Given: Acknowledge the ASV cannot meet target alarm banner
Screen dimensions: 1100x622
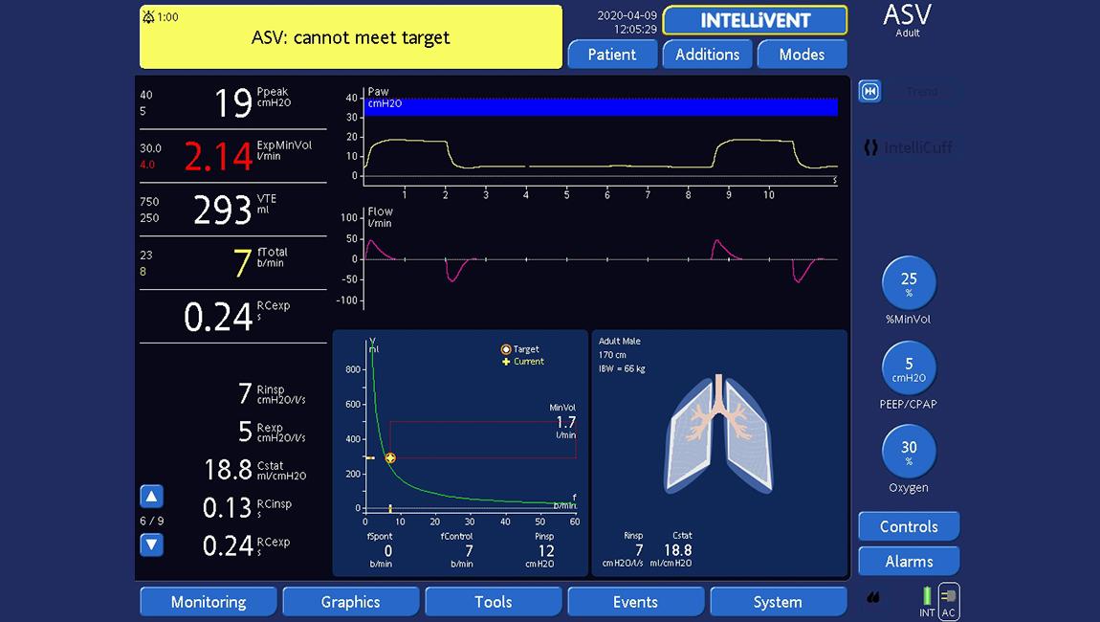Looking at the screenshot, I should [x=350, y=36].
